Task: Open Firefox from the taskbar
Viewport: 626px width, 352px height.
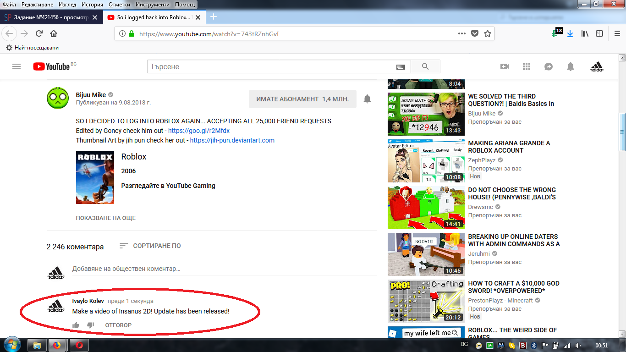Action: tap(56, 345)
